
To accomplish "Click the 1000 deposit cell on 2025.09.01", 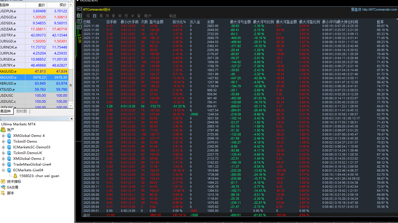I will pyautogui.click(x=194, y=211).
